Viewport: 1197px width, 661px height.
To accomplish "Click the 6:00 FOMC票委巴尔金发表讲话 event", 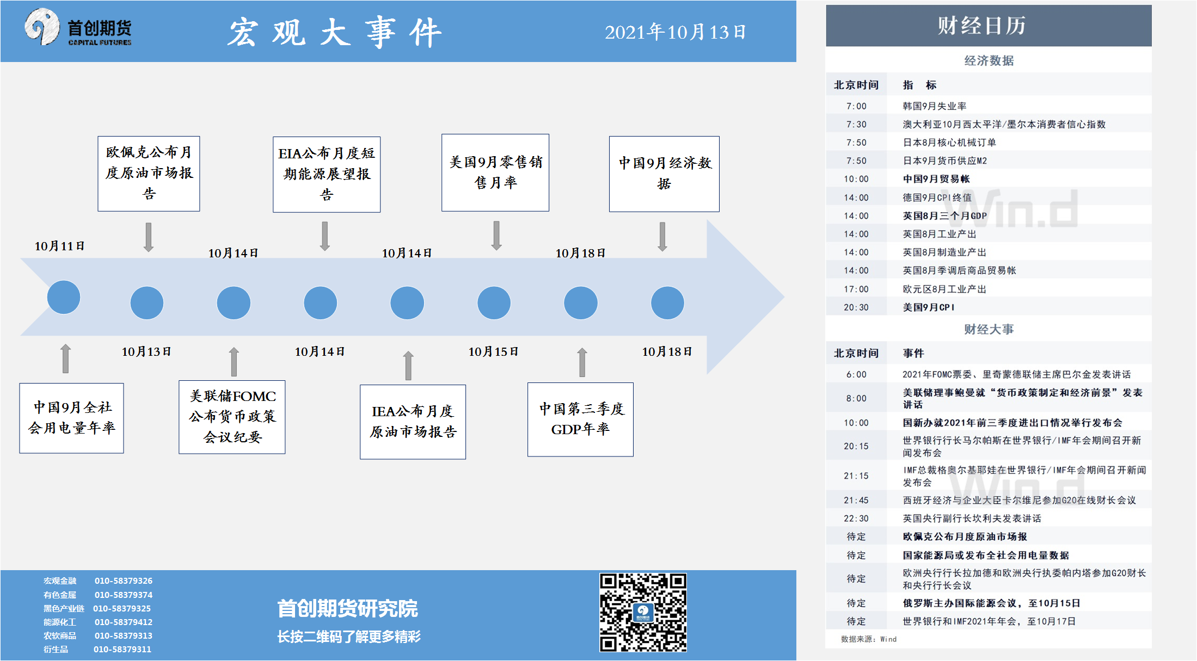I will click(x=989, y=374).
